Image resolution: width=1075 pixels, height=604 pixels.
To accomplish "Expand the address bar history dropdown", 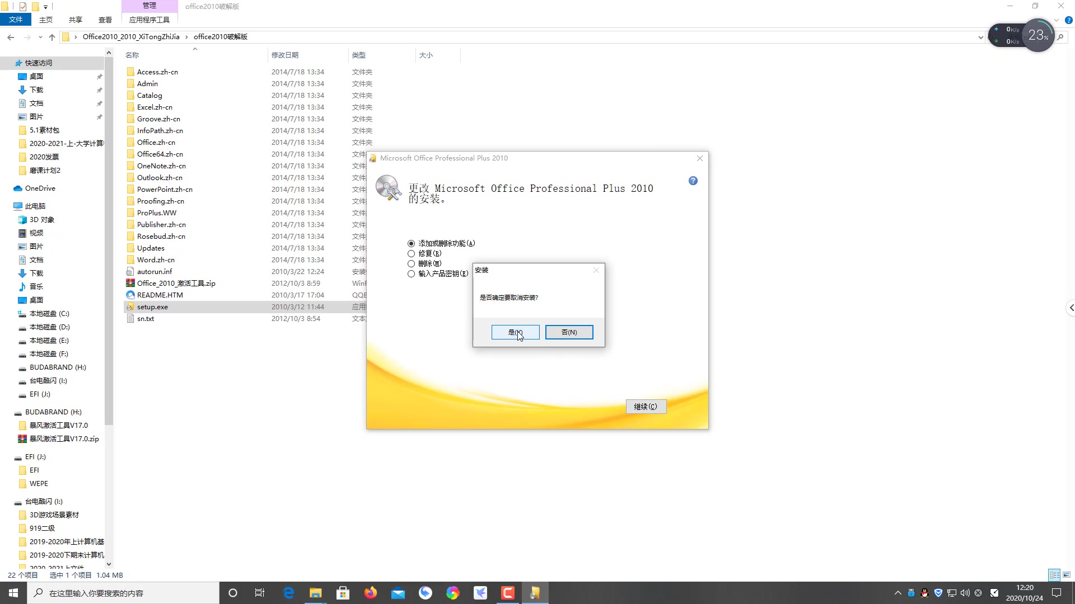I will point(980,37).
